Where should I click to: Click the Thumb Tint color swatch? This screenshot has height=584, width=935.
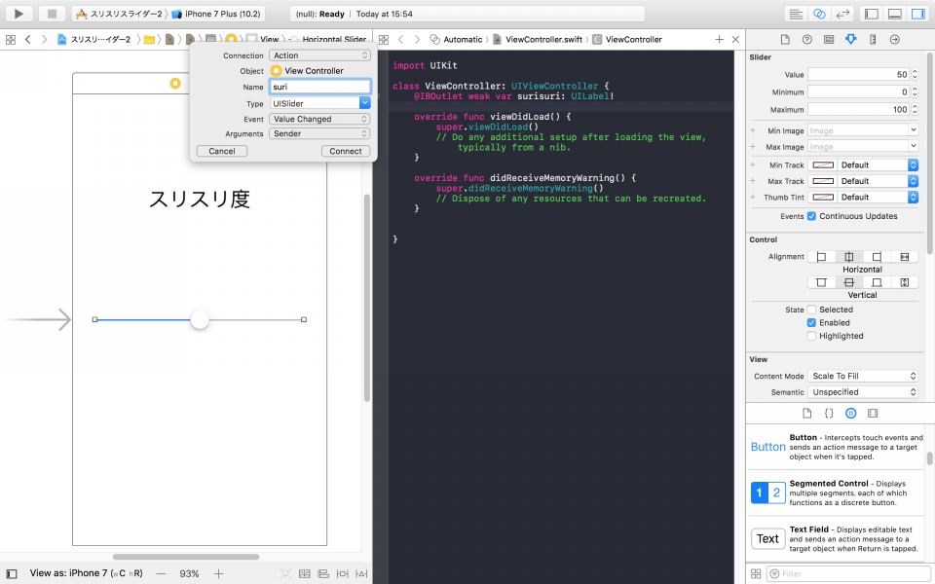(823, 198)
